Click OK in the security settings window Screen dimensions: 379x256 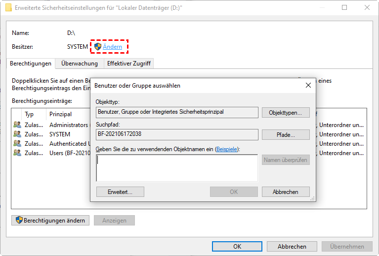pos(237,246)
